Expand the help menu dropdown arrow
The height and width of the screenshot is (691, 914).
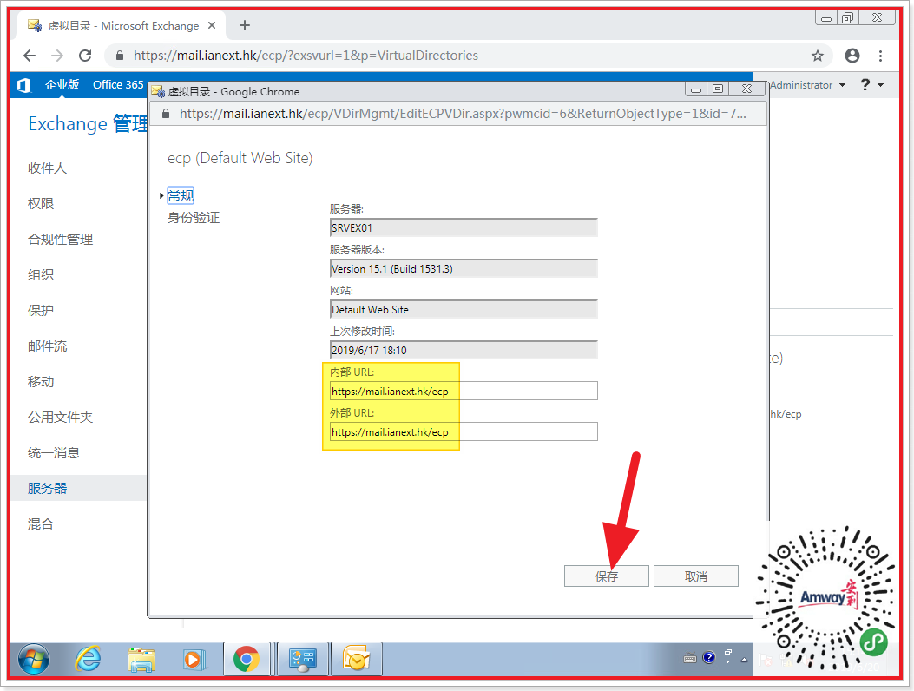pyautogui.click(x=880, y=85)
